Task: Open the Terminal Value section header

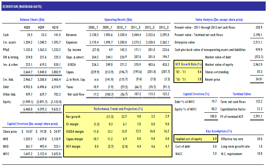Action: (x=241, y=94)
